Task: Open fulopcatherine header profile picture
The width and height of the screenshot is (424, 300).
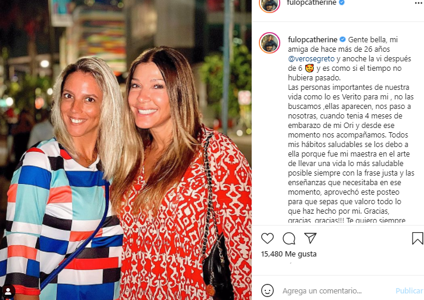Action: click(270, 4)
